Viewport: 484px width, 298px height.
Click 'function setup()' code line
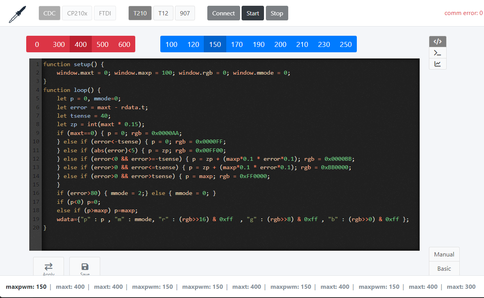(x=74, y=64)
